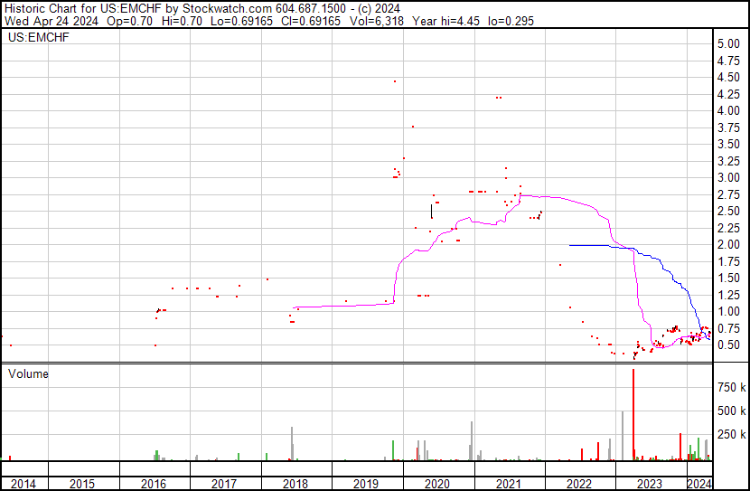Click the 4.20 price dots in 2021
This screenshot has width=750, height=491.
point(499,98)
